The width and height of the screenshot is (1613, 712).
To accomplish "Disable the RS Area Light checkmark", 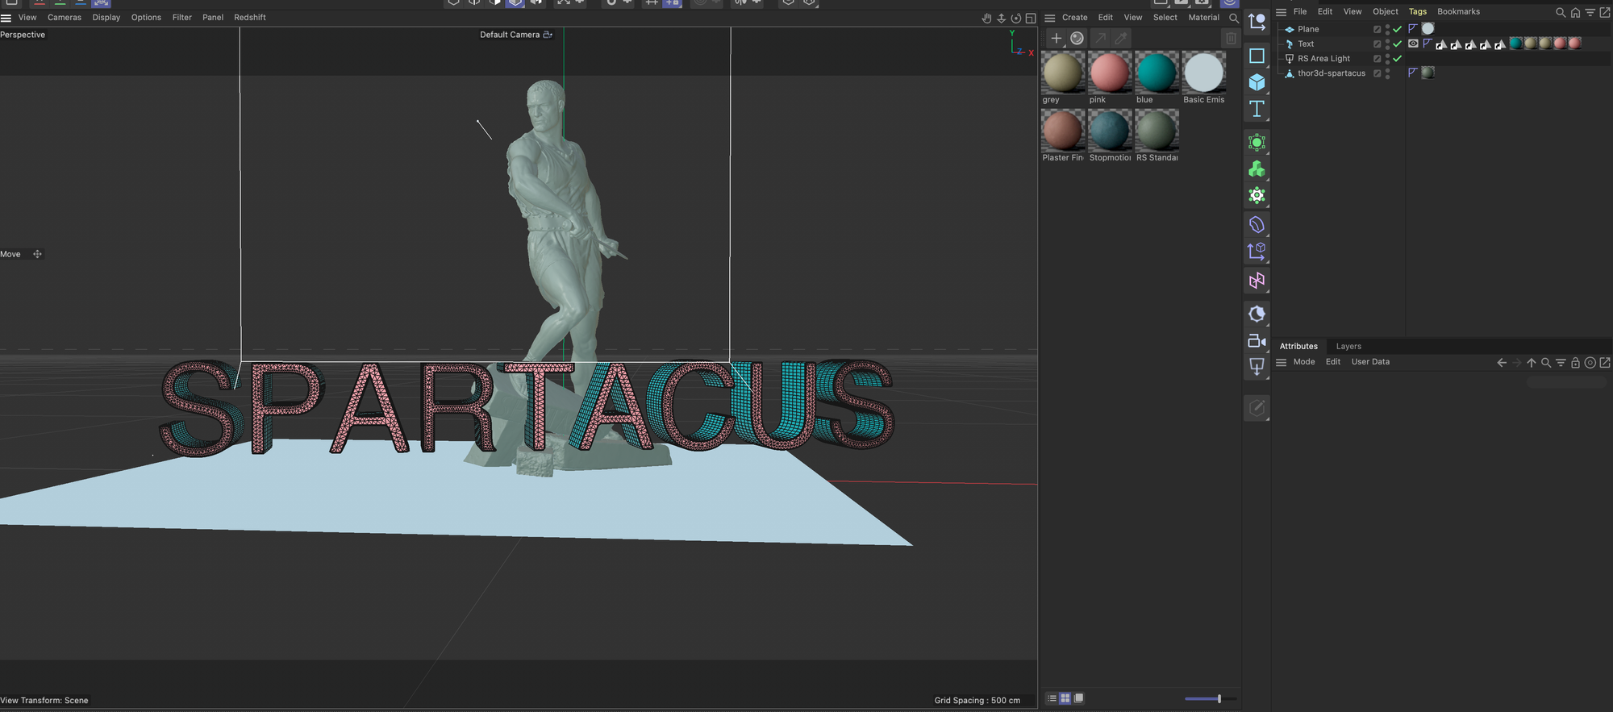I will click(1398, 59).
